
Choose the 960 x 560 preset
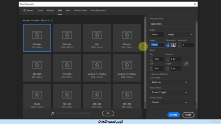point(67,96)
